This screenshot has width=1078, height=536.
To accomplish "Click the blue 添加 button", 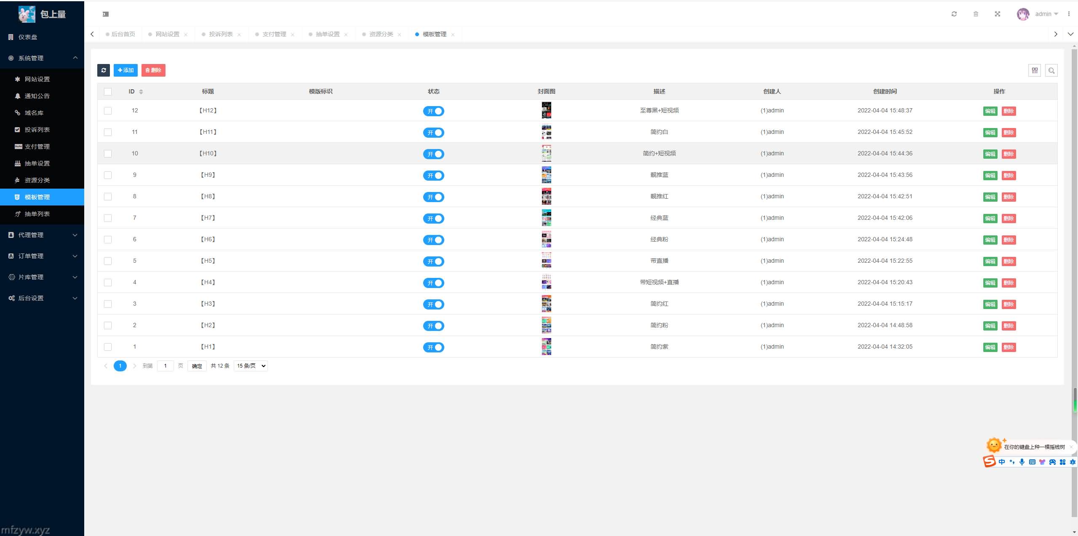I will [125, 70].
